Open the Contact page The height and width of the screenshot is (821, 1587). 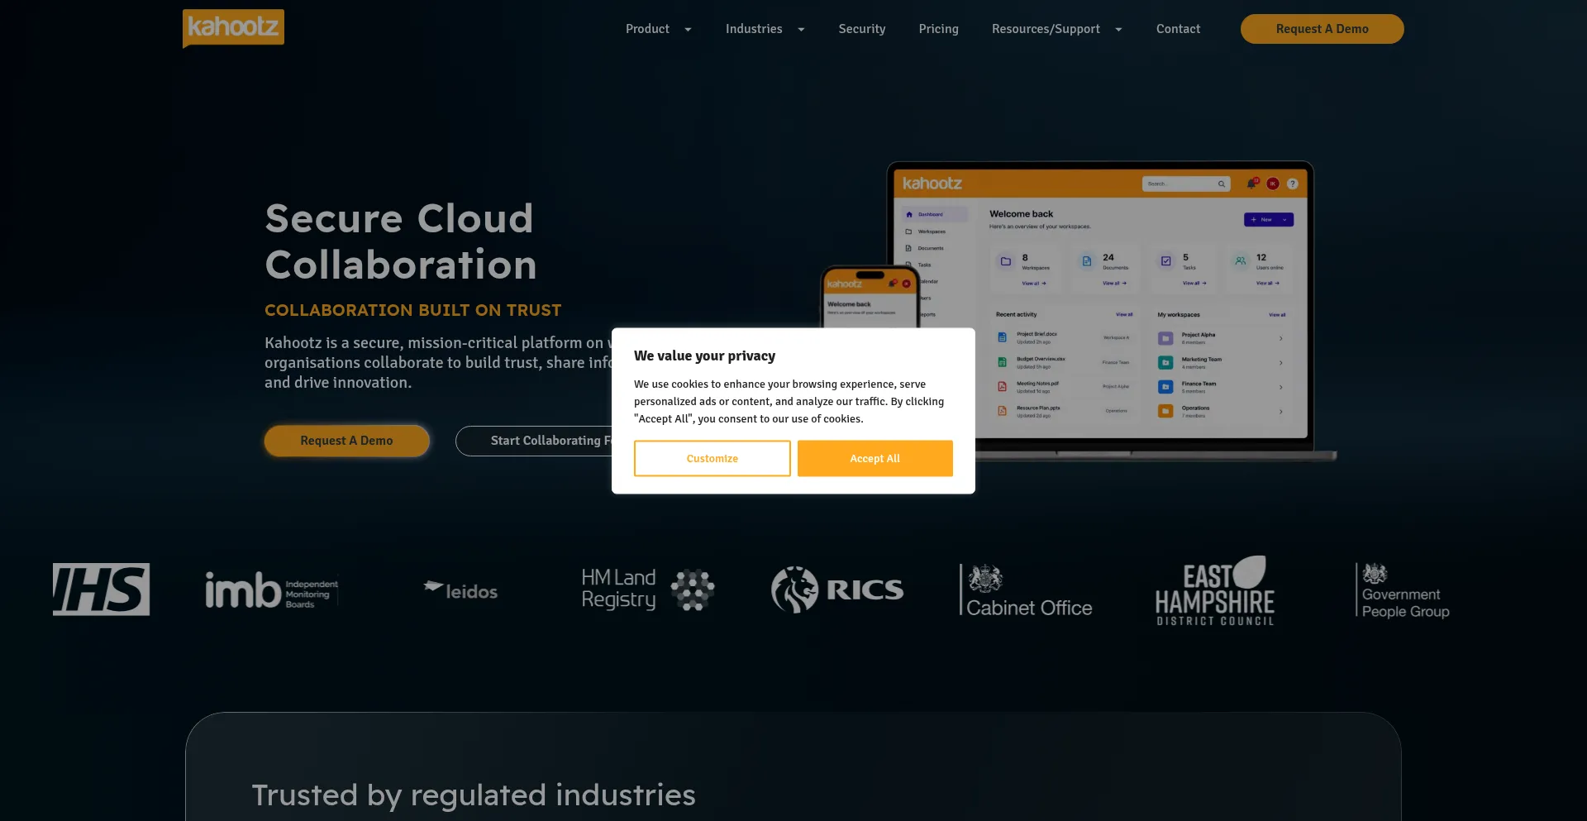coord(1178,29)
